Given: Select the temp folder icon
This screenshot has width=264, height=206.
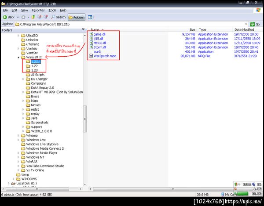Looking at the screenshot, I should tap(18, 175).
